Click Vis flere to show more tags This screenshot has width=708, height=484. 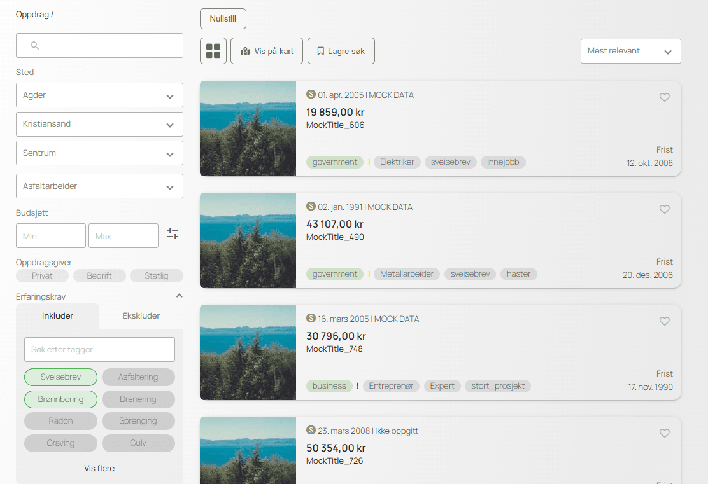(99, 468)
